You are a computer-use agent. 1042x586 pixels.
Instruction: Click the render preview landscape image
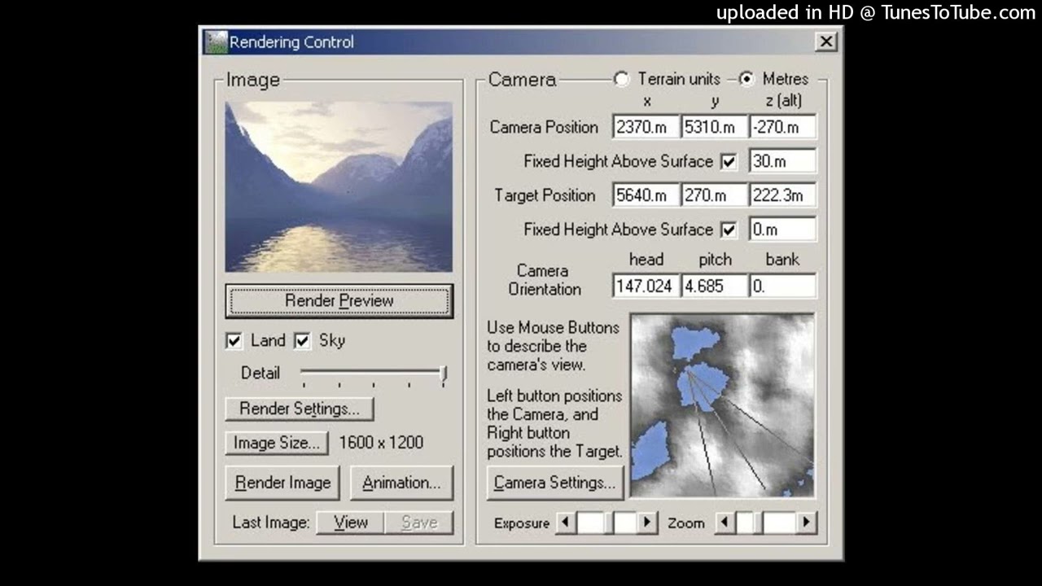(x=339, y=186)
